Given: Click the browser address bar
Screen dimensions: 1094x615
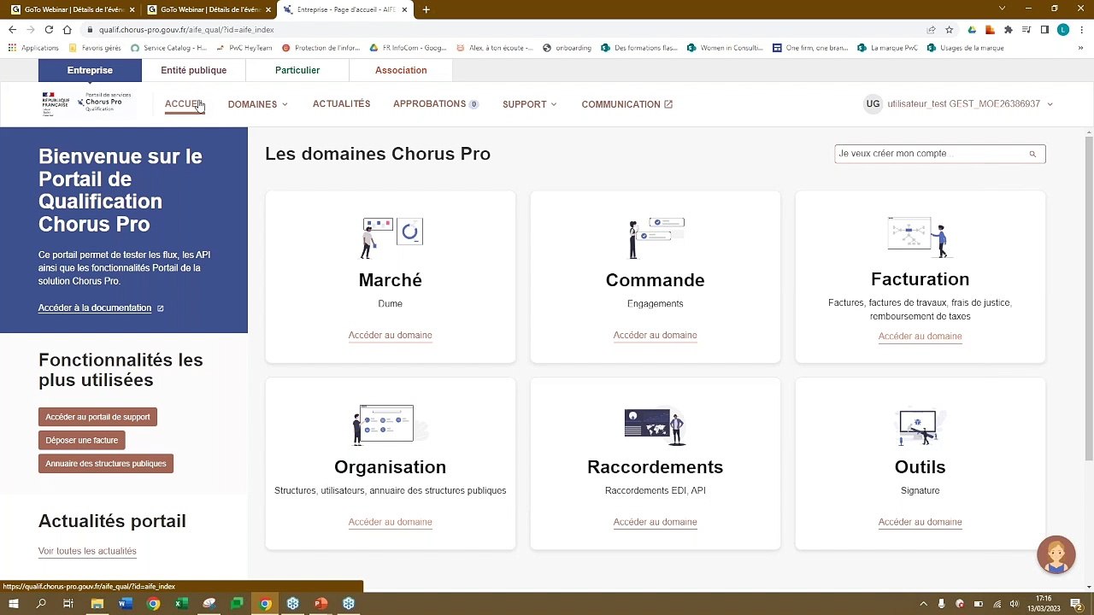Looking at the screenshot, I should coord(504,29).
